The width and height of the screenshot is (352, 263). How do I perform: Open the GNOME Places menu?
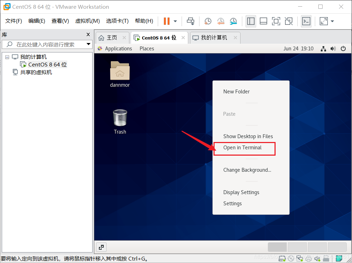pyautogui.click(x=147, y=49)
